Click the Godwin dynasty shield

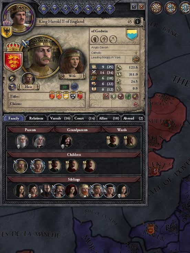pyautogui.click(x=132, y=34)
